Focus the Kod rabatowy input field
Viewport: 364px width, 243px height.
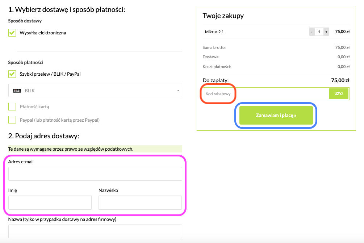point(265,94)
